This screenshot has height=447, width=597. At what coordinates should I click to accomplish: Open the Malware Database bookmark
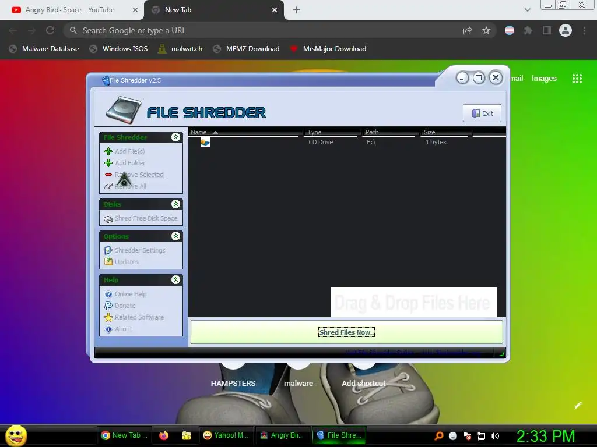44,49
